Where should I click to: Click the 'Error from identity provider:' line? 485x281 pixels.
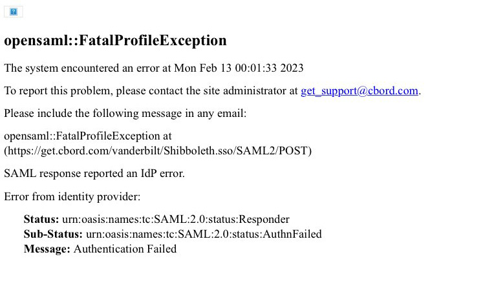pyautogui.click(x=72, y=196)
